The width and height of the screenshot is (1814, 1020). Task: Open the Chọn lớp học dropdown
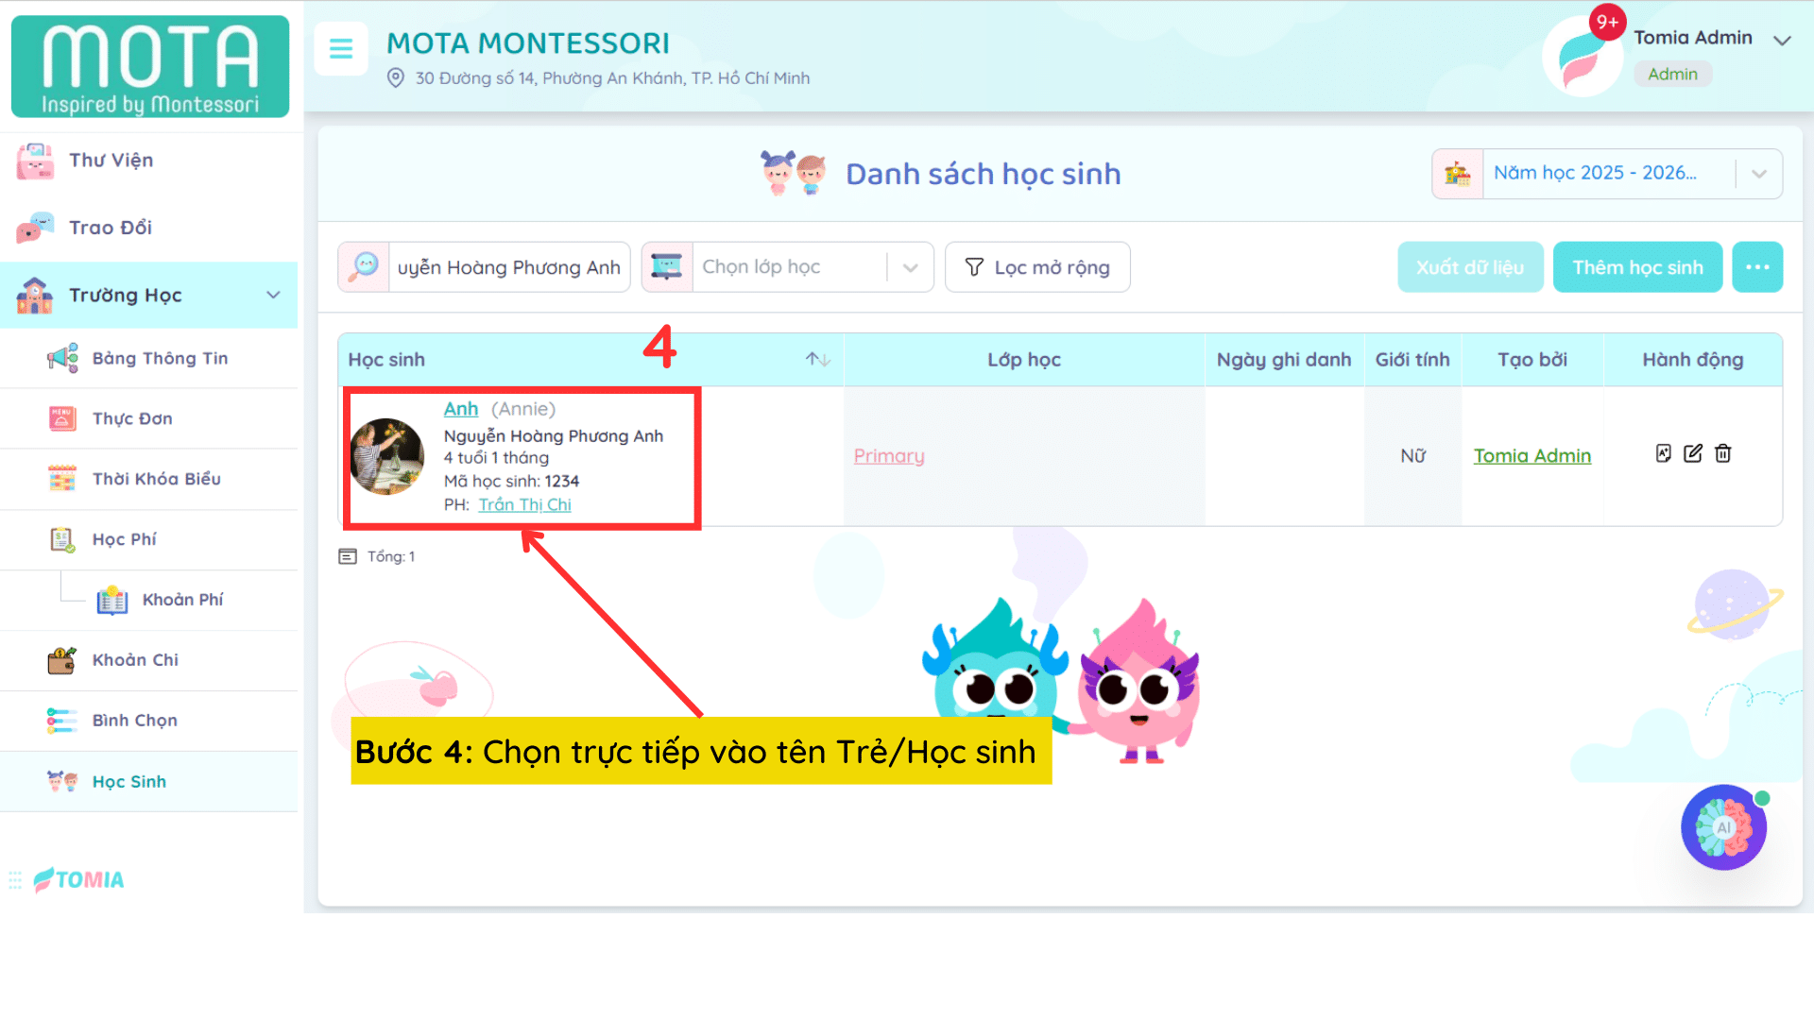[813, 267]
